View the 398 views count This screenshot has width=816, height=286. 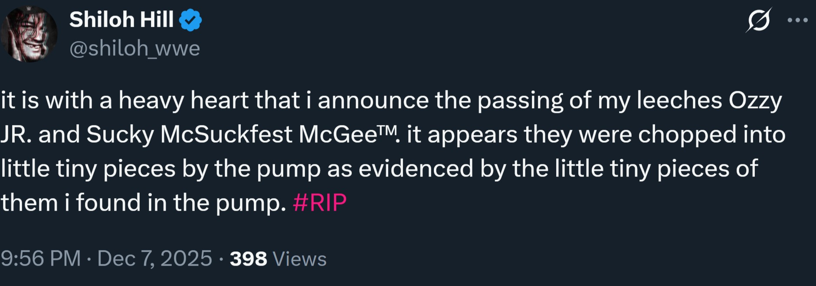[x=248, y=259]
